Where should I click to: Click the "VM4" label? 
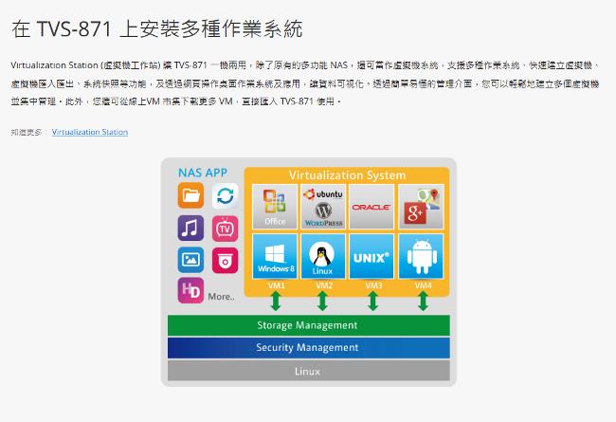[423, 285]
